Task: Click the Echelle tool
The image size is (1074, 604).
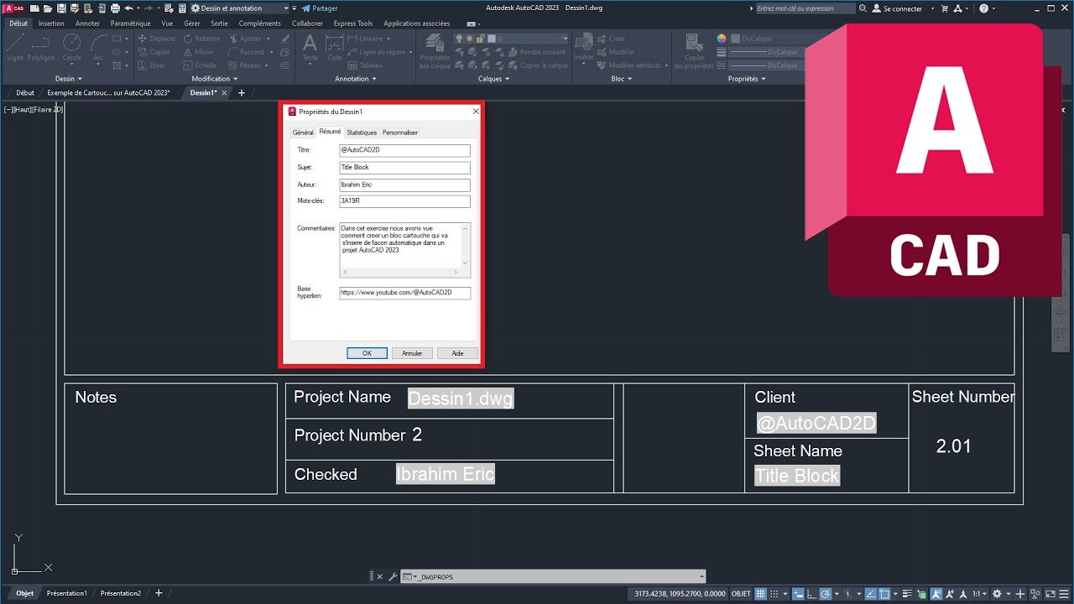Action: (200, 65)
